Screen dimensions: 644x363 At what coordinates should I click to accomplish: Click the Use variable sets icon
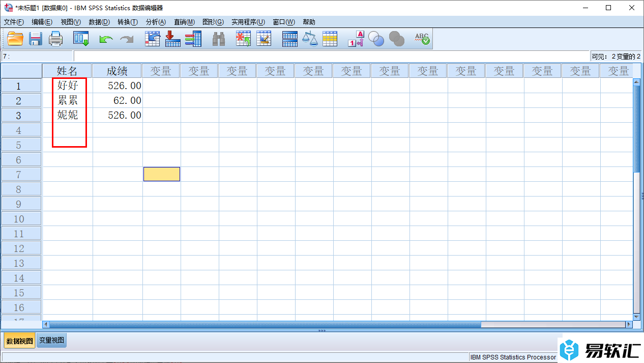(376, 39)
